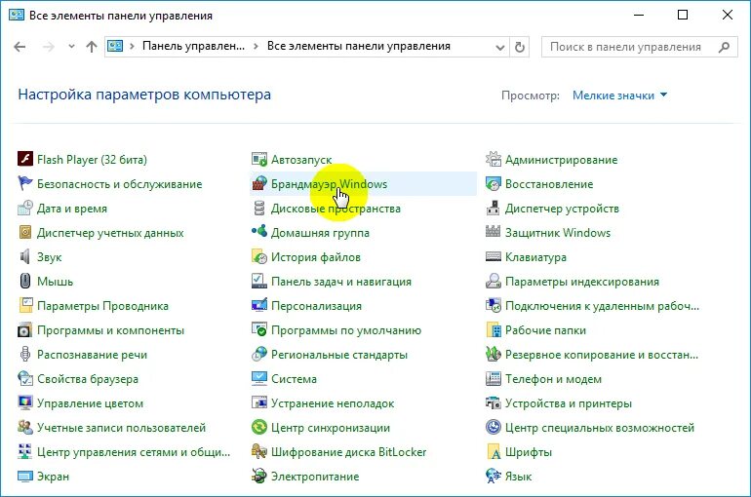This screenshot has height=497, width=751.
Task: Click the Защитник Windows wall icon
Action: (x=494, y=232)
